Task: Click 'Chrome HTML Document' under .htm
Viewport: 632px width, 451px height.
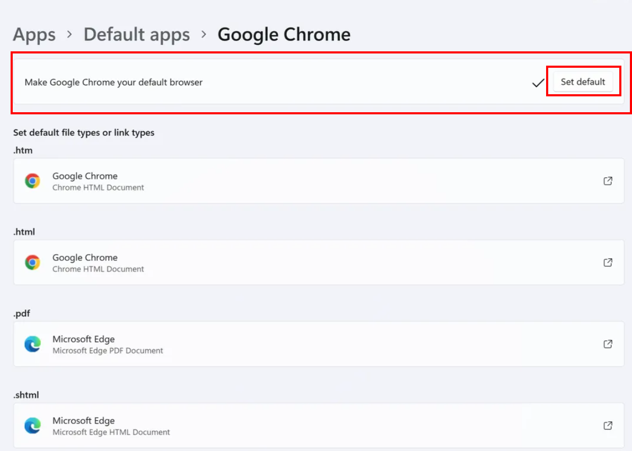Action: click(98, 187)
